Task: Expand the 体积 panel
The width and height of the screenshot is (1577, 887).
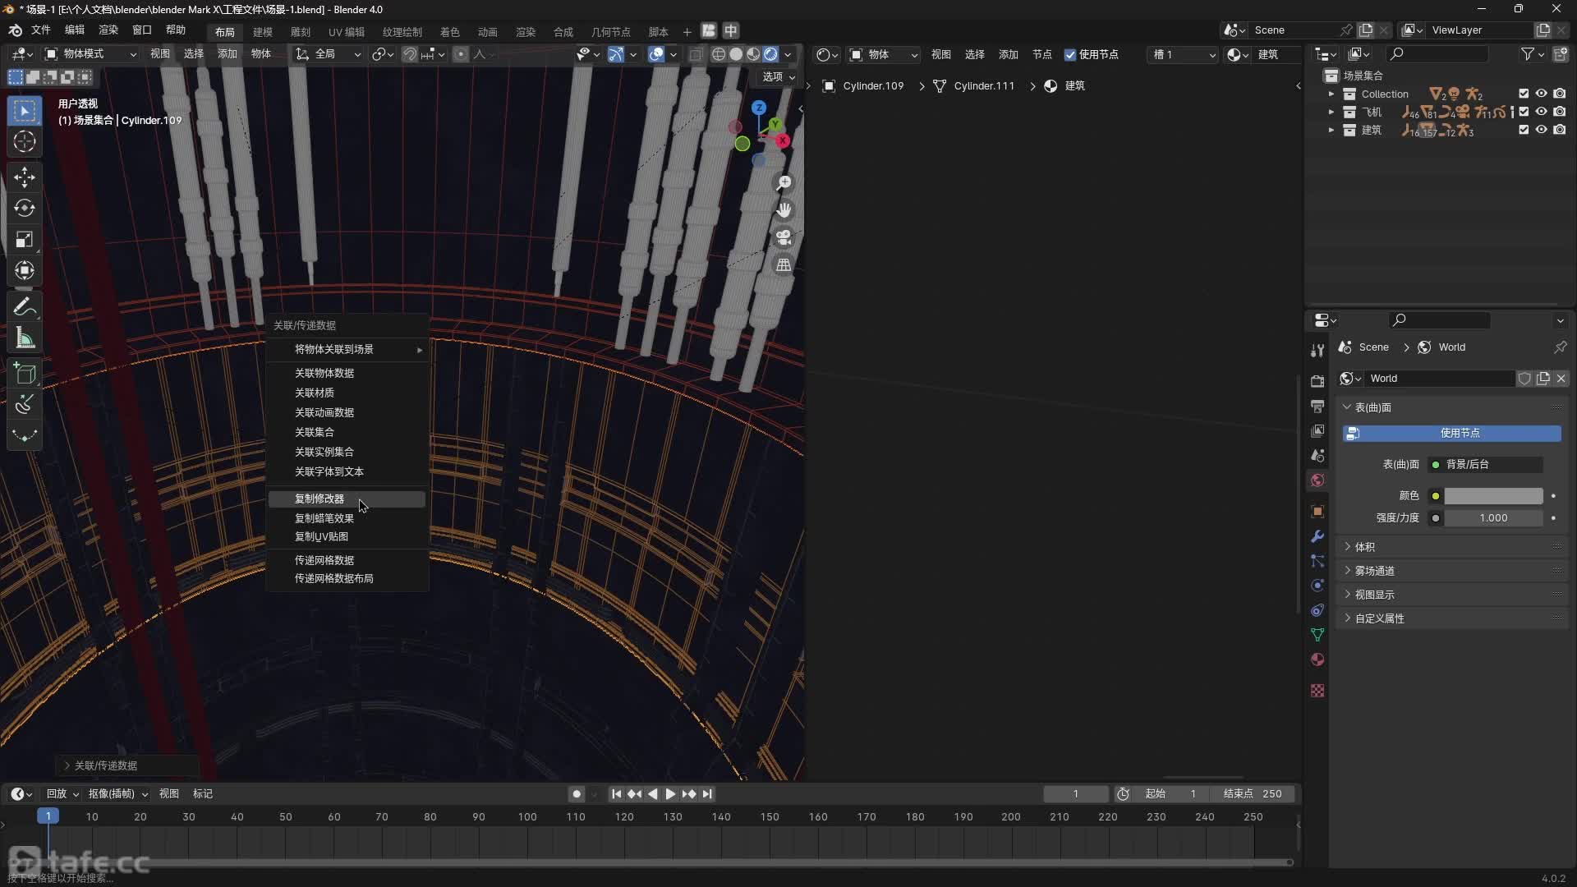Action: coord(1451,547)
